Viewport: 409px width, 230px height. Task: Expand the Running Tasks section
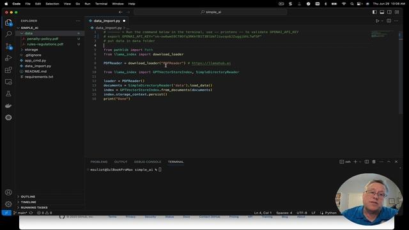pyautogui.click(x=34, y=208)
